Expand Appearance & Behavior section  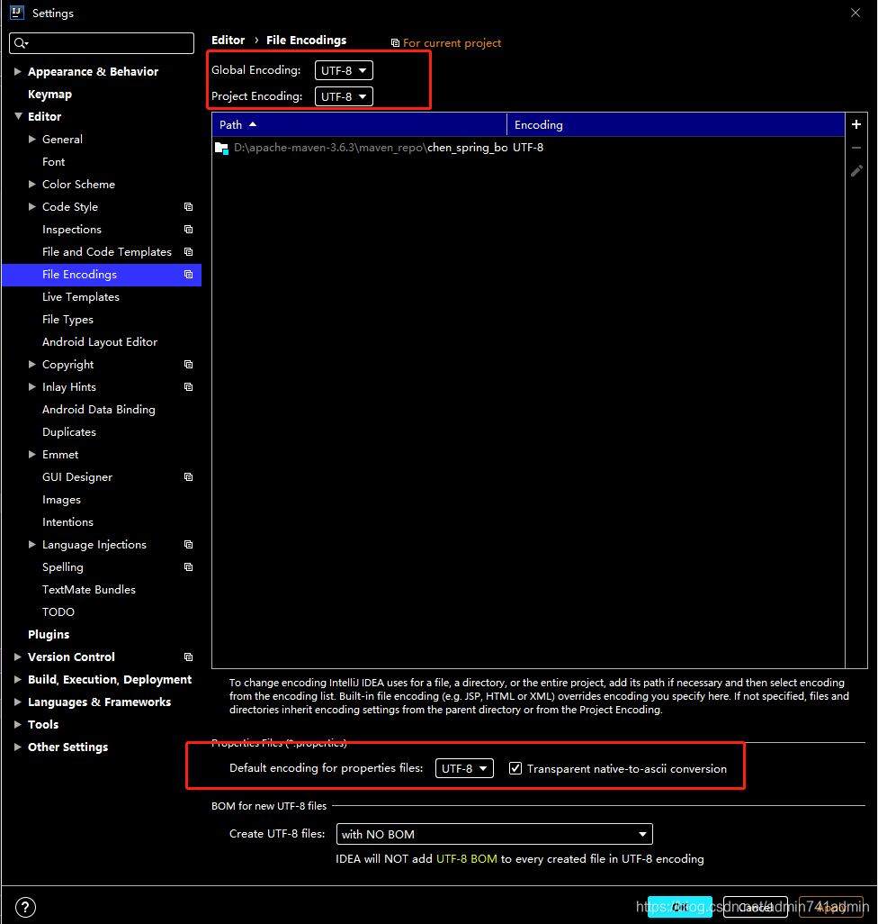click(18, 71)
